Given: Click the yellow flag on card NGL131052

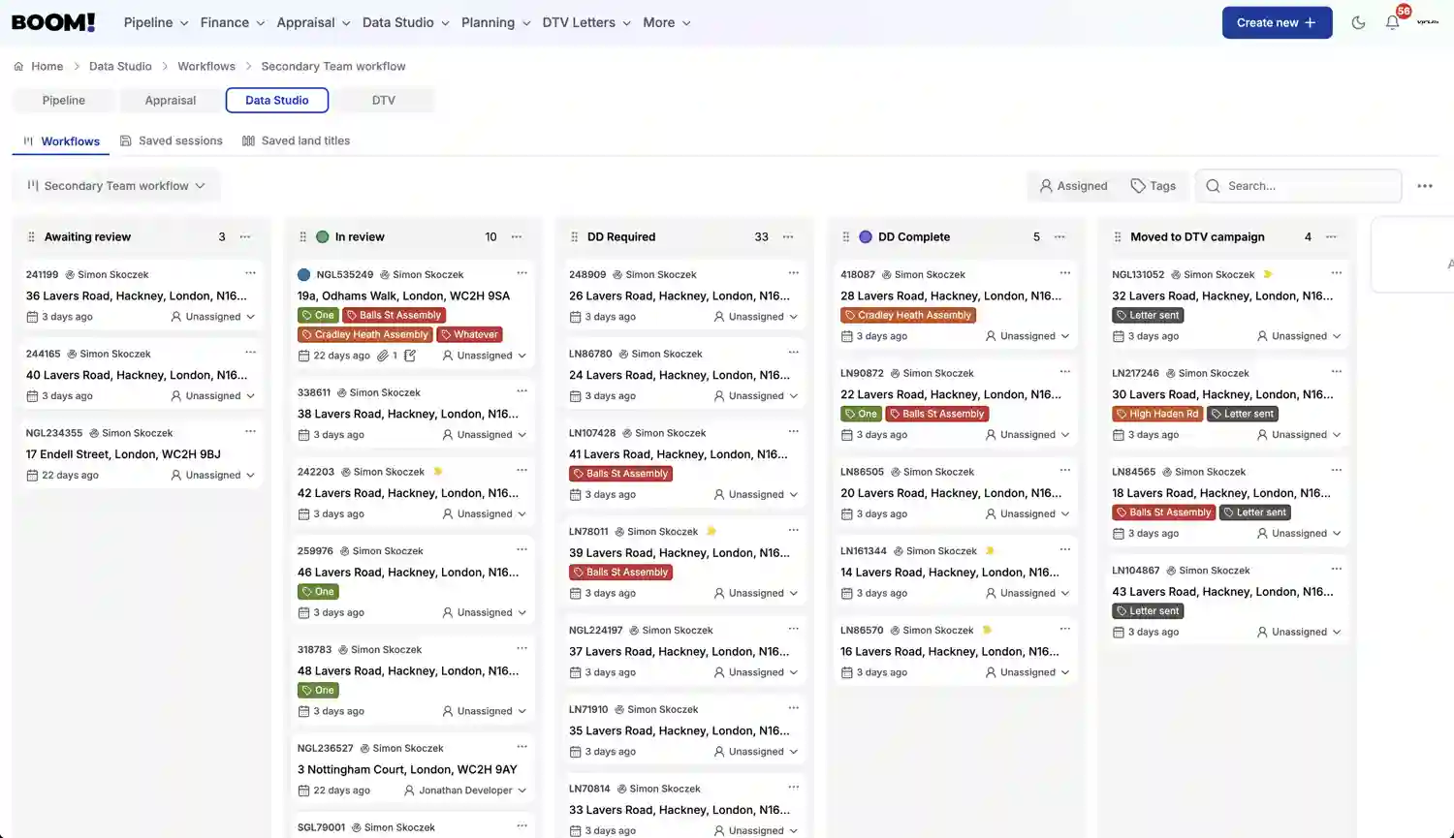Looking at the screenshot, I should point(1267,274).
